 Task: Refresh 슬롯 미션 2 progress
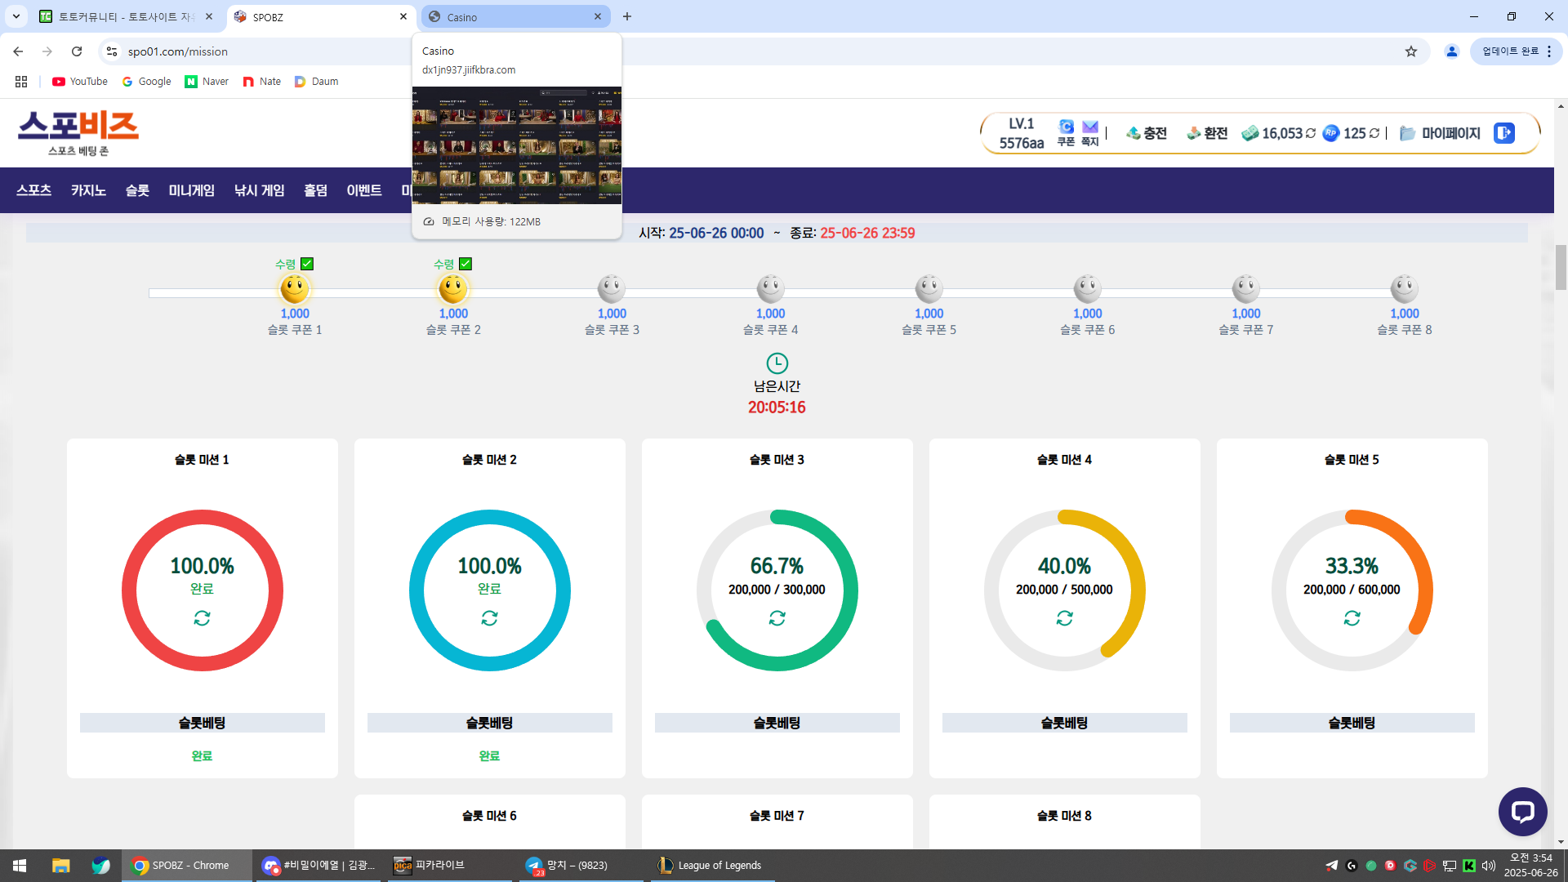489,618
